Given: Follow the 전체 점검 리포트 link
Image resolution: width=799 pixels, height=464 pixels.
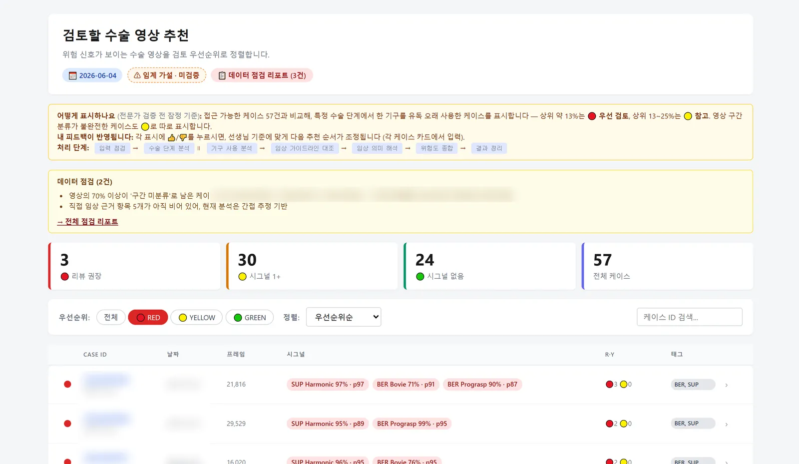Looking at the screenshot, I should pos(87,222).
